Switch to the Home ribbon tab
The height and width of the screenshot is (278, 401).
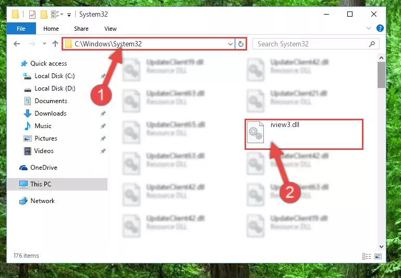tap(51, 29)
